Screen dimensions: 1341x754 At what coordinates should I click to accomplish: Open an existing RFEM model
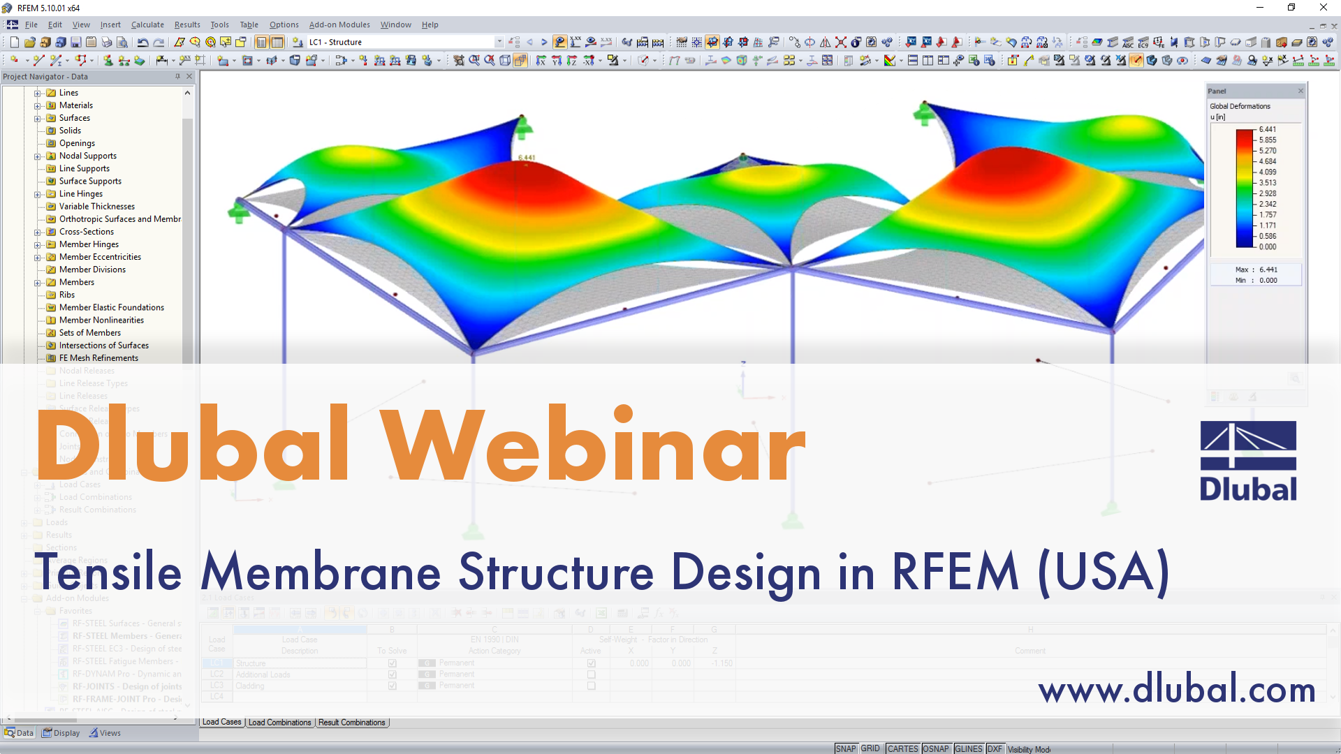29,42
